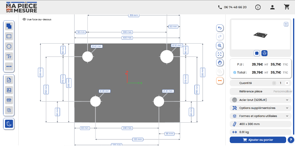Click the blue help question mark button
295x147 pixels.
click(290, 140)
